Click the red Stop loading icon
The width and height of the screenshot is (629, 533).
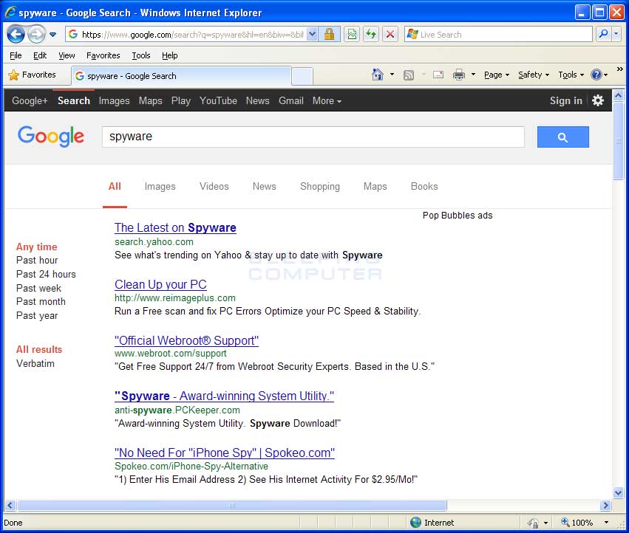pos(390,35)
